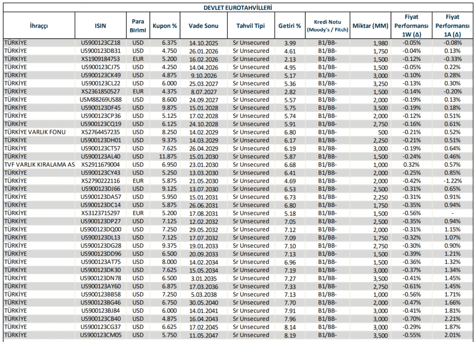474x342 pixels.
Task: Click the Fiyat Performansı 1W header
Action: click(412, 25)
